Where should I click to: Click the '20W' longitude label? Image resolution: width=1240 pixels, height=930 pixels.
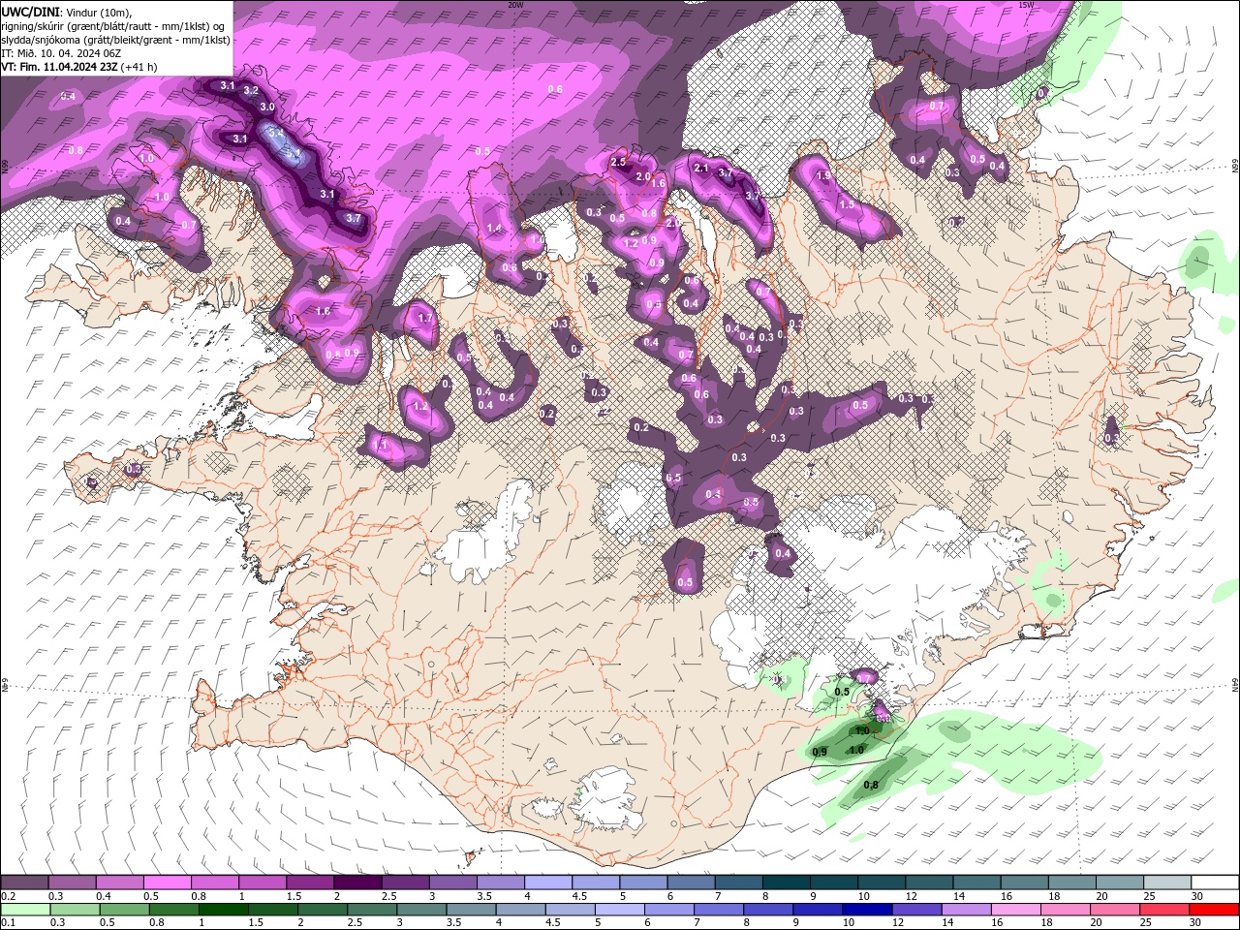tap(516, 5)
